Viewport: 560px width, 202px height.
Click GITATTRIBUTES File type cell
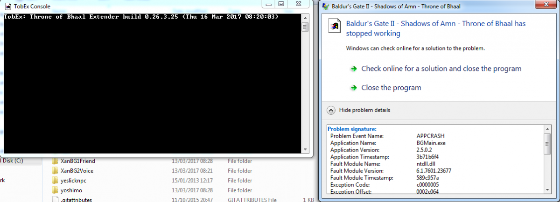click(253, 200)
